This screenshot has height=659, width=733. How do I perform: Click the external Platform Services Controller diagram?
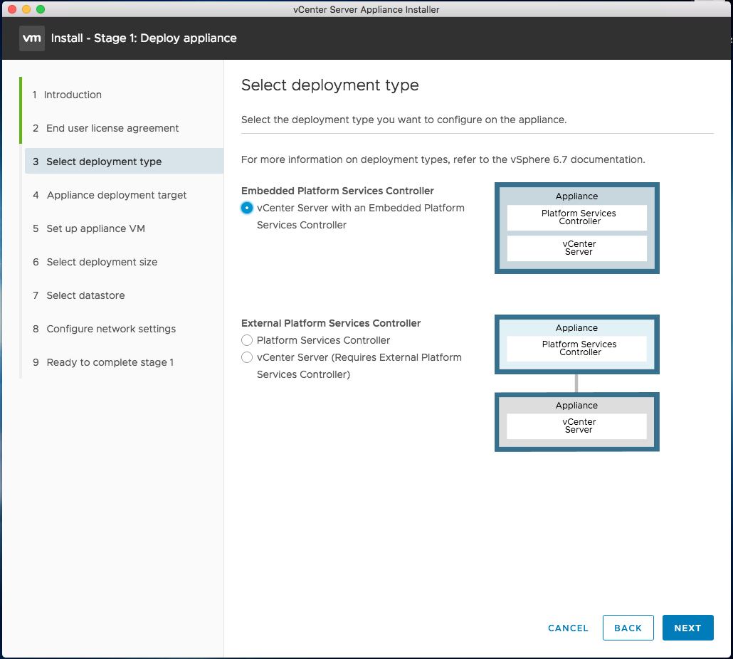(576, 344)
